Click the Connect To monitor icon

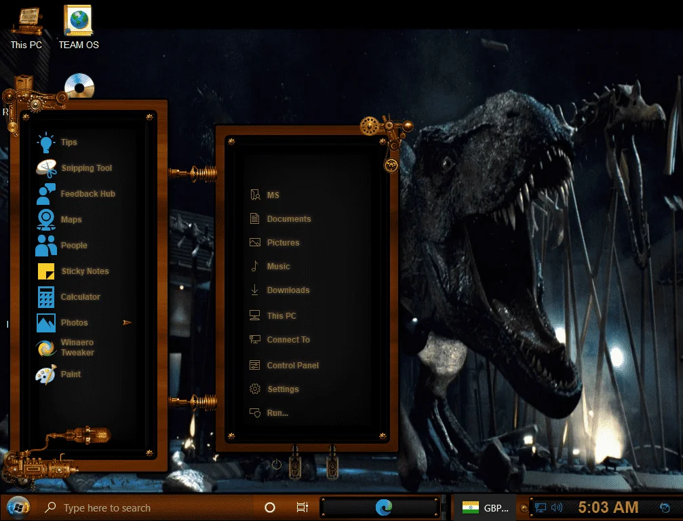(255, 339)
